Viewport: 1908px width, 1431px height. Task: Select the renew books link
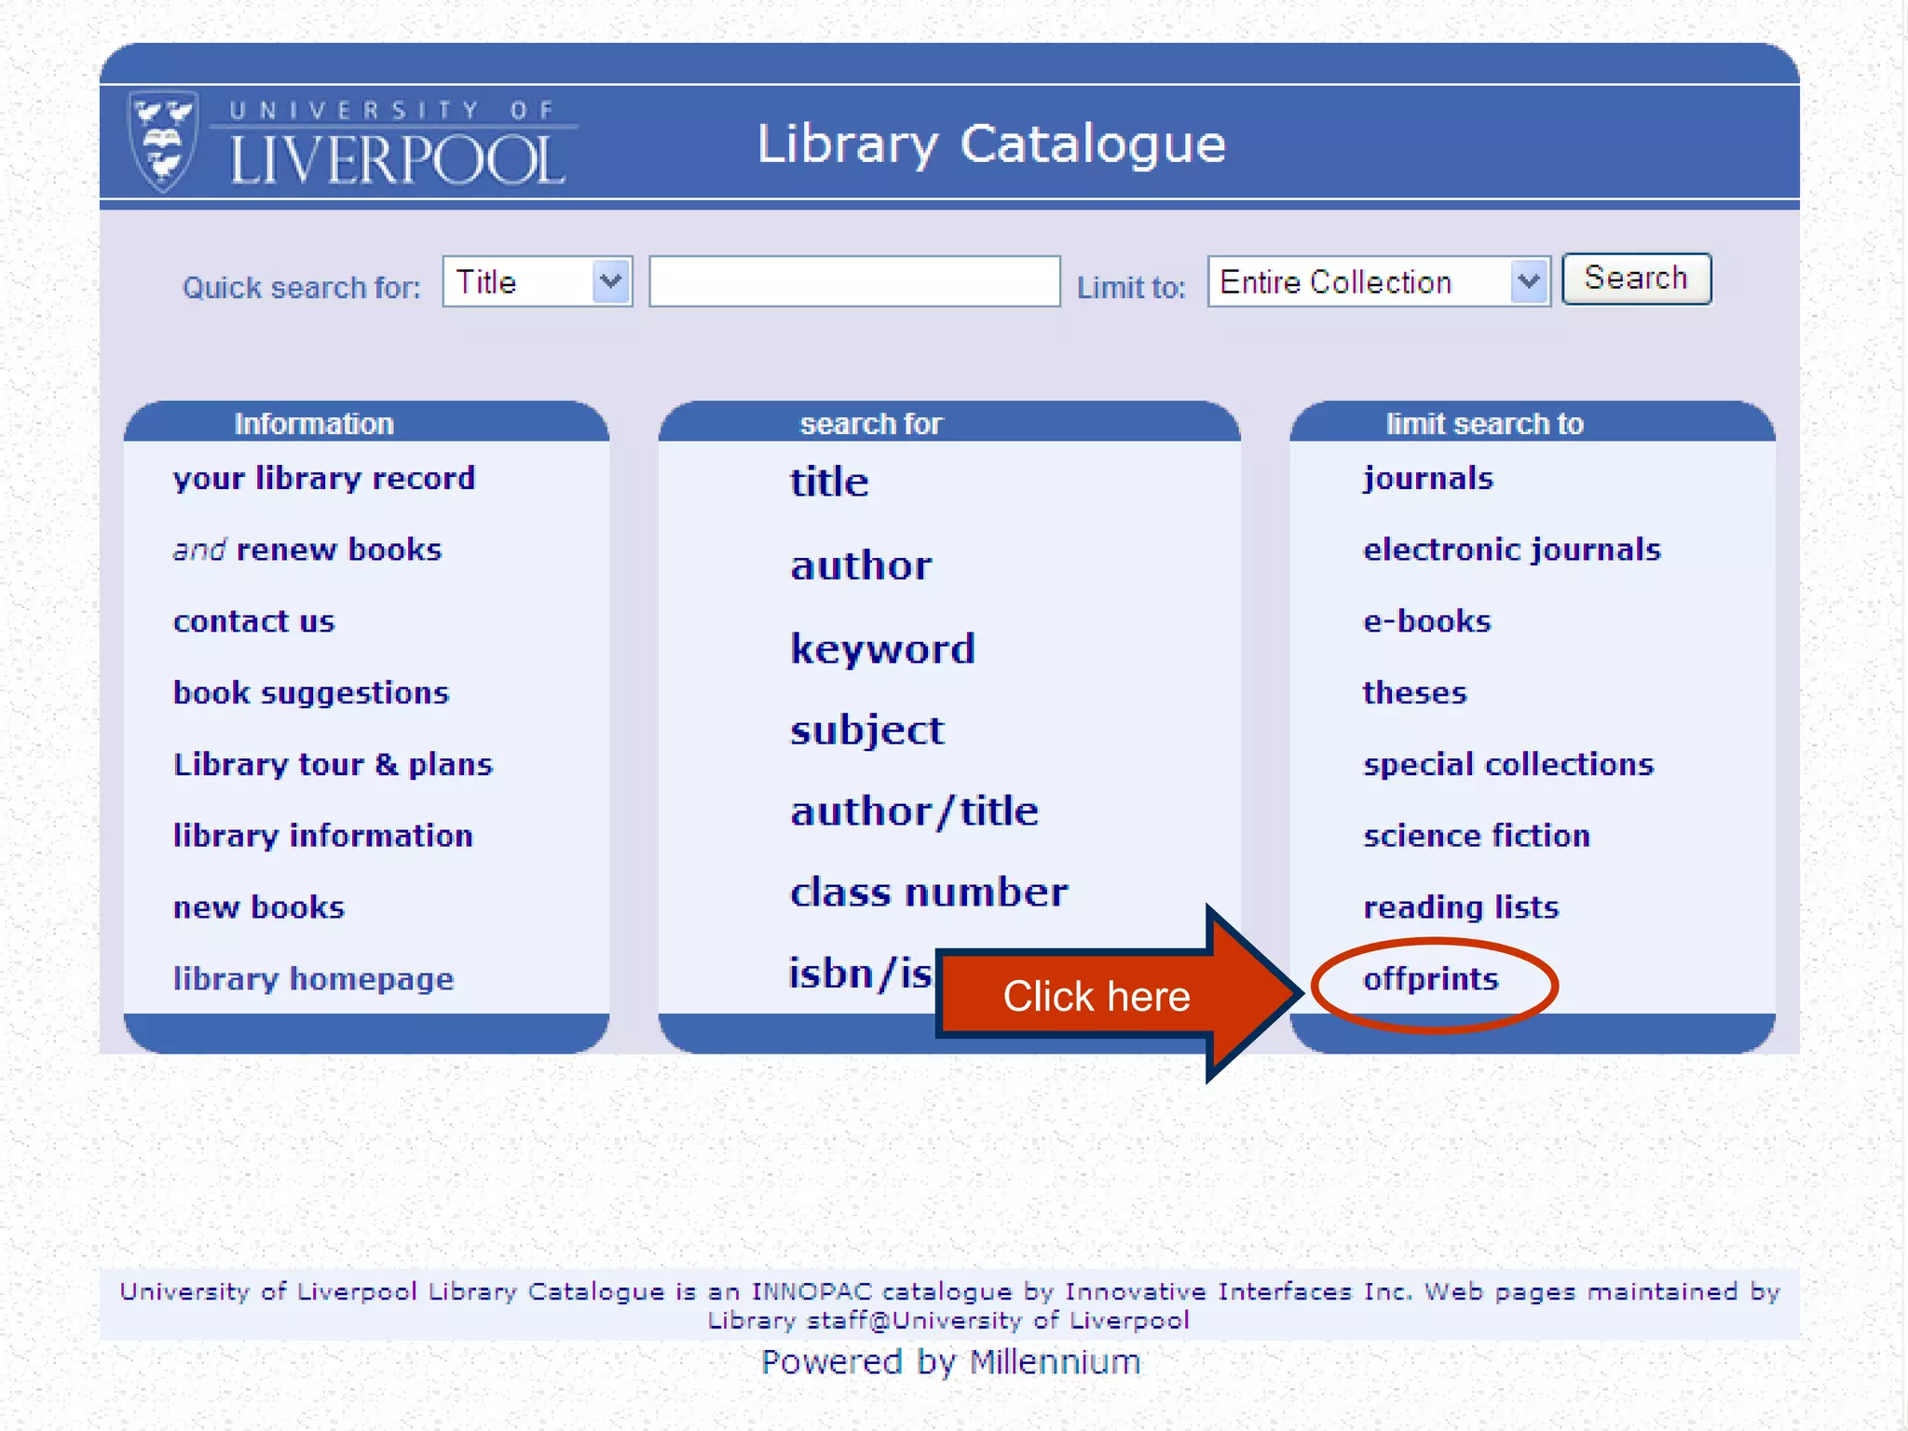click(338, 550)
